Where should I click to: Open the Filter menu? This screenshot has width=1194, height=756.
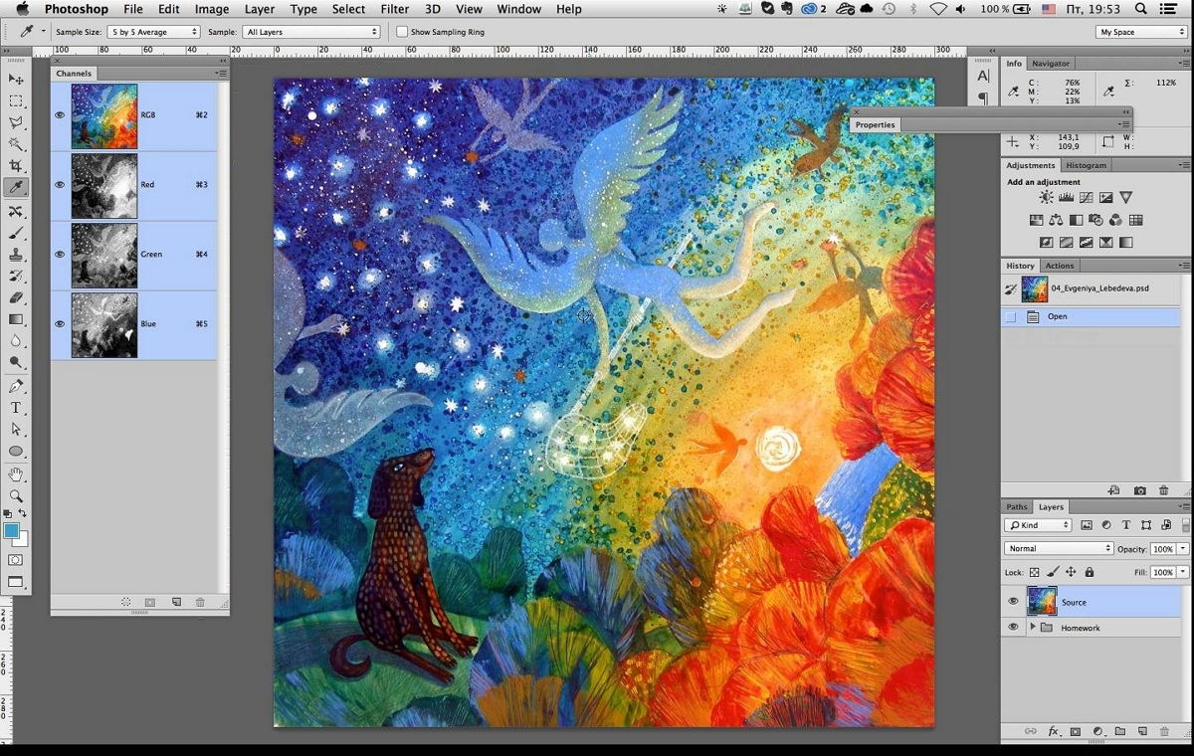395,9
